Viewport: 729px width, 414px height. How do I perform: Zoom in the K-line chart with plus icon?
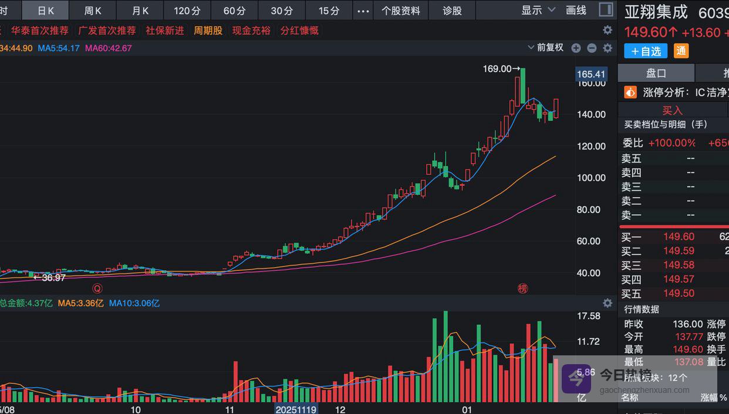coord(576,48)
